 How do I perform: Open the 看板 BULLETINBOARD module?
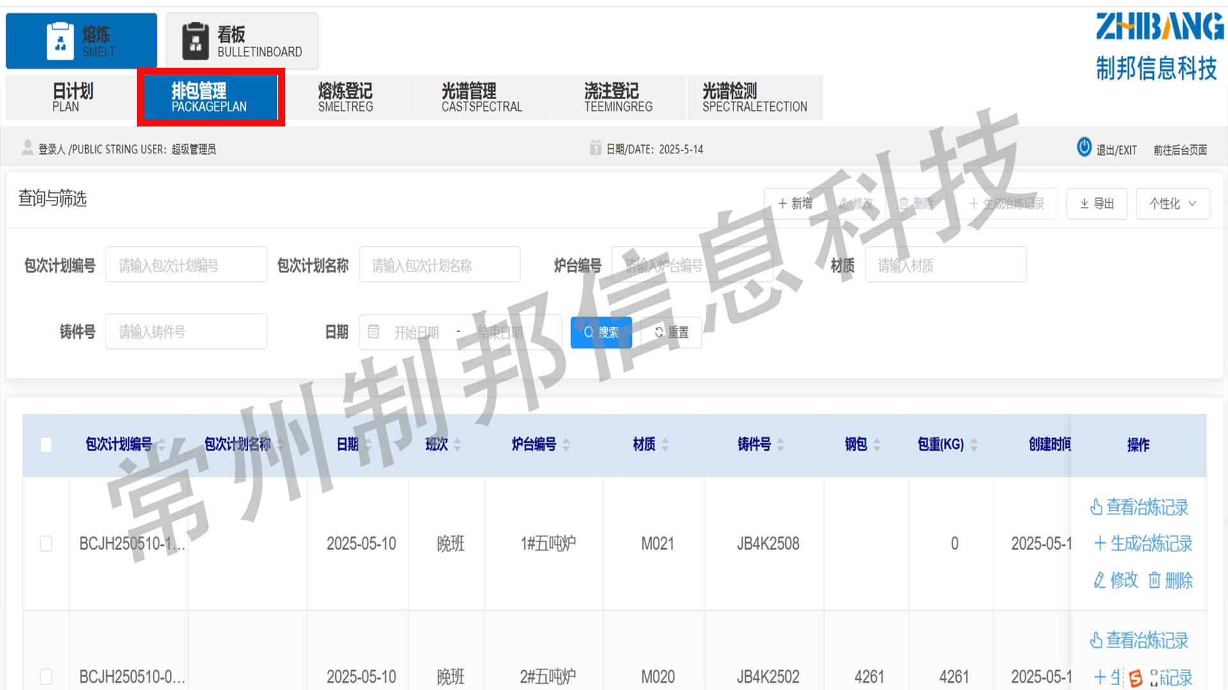[x=242, y=41]
